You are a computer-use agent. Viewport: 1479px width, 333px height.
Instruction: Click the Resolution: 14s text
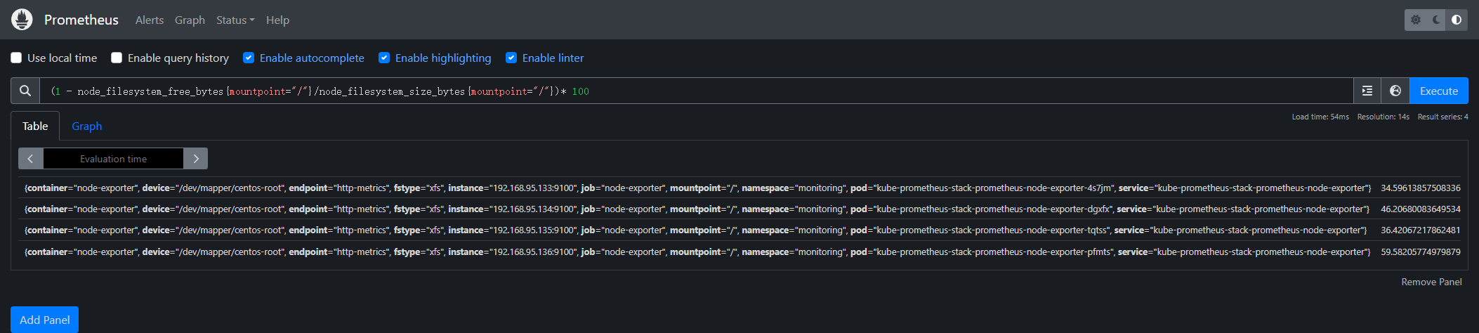tap(1383, 117)
